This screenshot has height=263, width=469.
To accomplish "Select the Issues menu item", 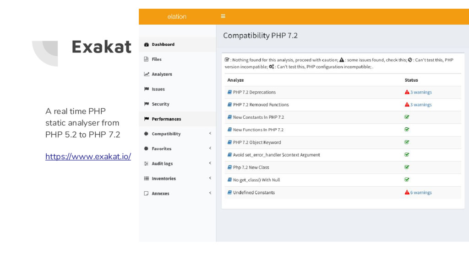I will pyautogui.click(x=177, y=89).
